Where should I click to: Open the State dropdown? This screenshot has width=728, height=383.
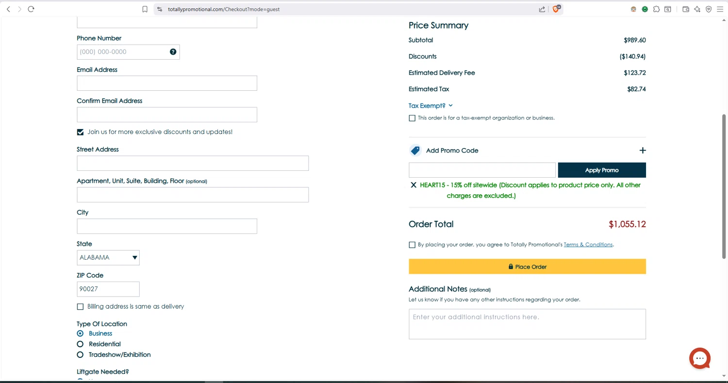point(108,258)
